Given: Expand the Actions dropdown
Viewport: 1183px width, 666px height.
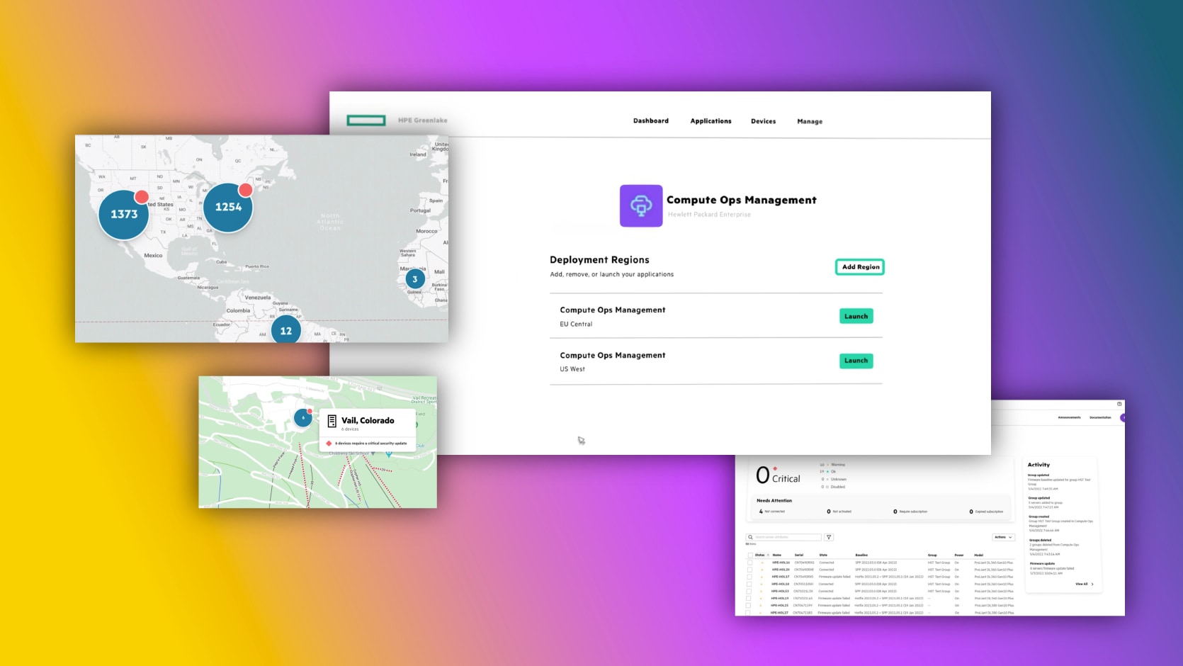Looking at the screenshot, I should pos(1003,537).
